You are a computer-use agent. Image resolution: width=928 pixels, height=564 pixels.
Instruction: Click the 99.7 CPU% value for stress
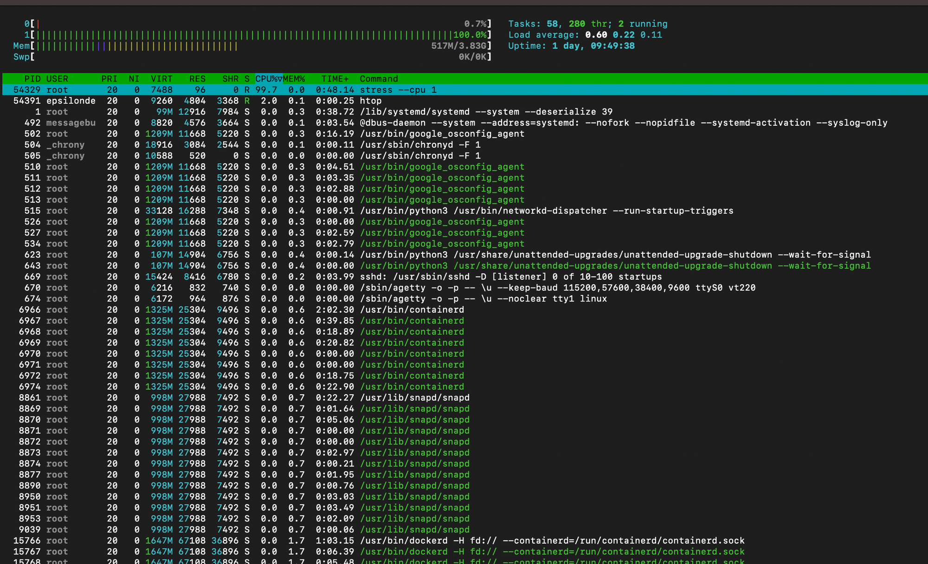click(x=266, y=90)
